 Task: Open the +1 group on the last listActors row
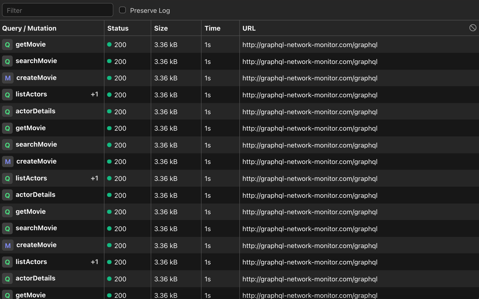tap(94, 262)
